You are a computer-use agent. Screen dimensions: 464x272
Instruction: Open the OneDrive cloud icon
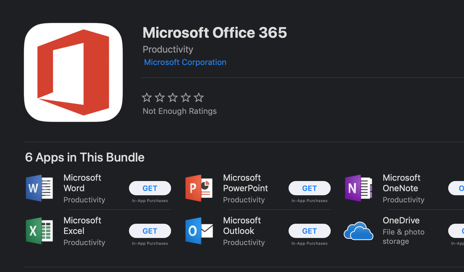[358, 231]
